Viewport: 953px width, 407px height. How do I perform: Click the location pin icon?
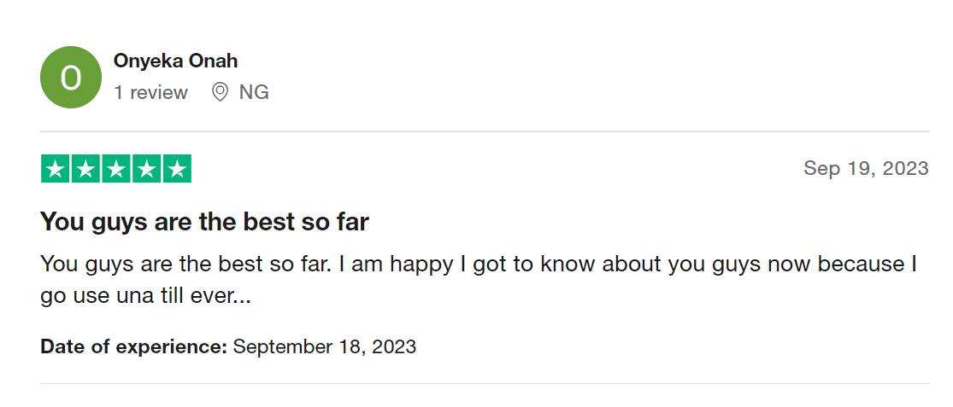220,92
